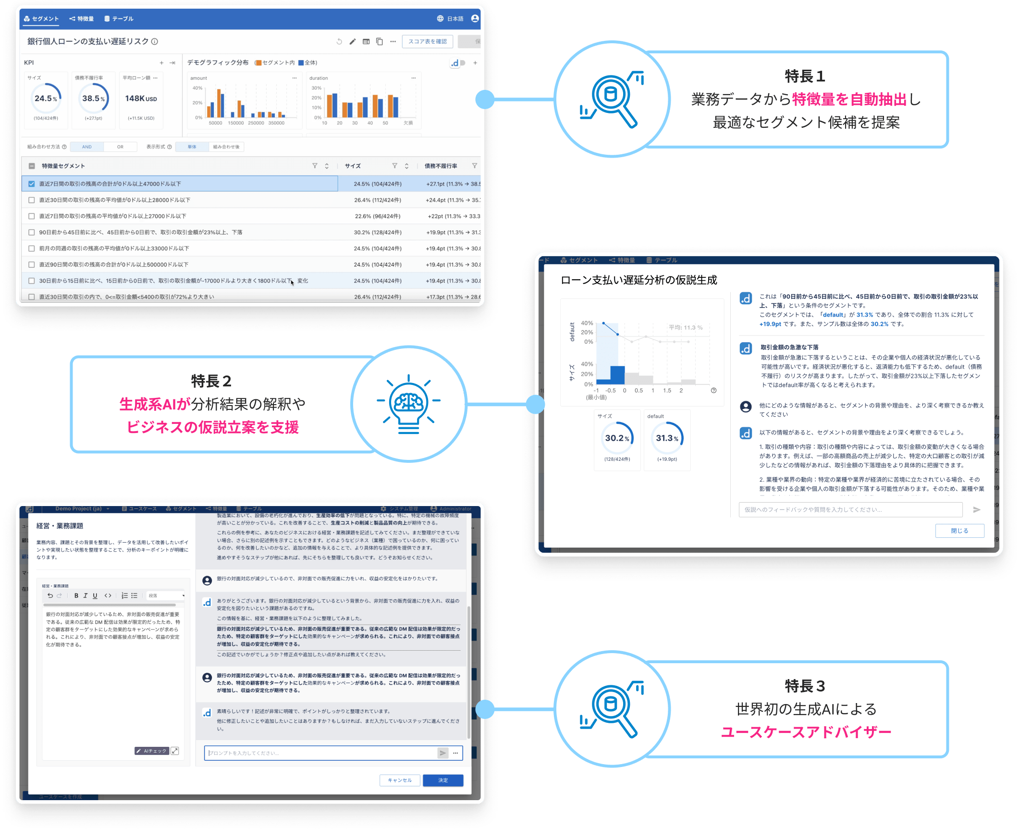This screenshot has width=1019, height=829.
Task: Add a KPI with the KPI plus icon
Action: click(x=161, y=63)
